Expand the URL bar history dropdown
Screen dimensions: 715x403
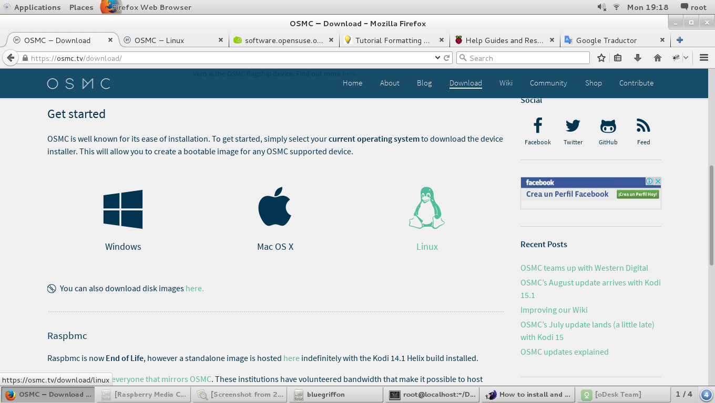tap(437, 58)
